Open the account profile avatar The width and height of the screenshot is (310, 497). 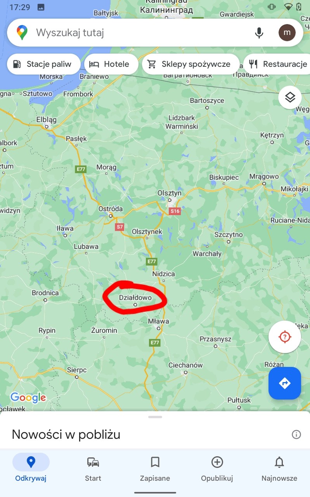(287, 33)
